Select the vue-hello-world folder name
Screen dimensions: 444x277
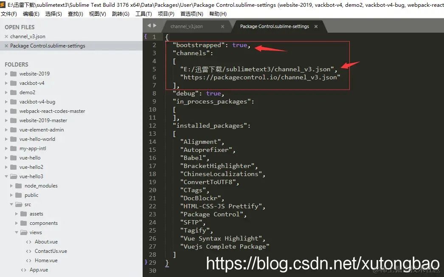click(37, 139)
